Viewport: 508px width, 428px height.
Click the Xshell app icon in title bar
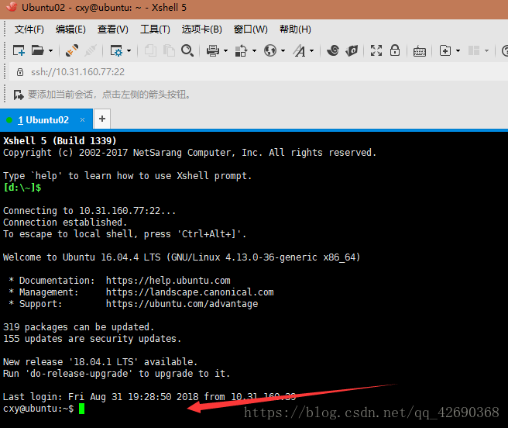pyautogui.click(x=12, y=7)
